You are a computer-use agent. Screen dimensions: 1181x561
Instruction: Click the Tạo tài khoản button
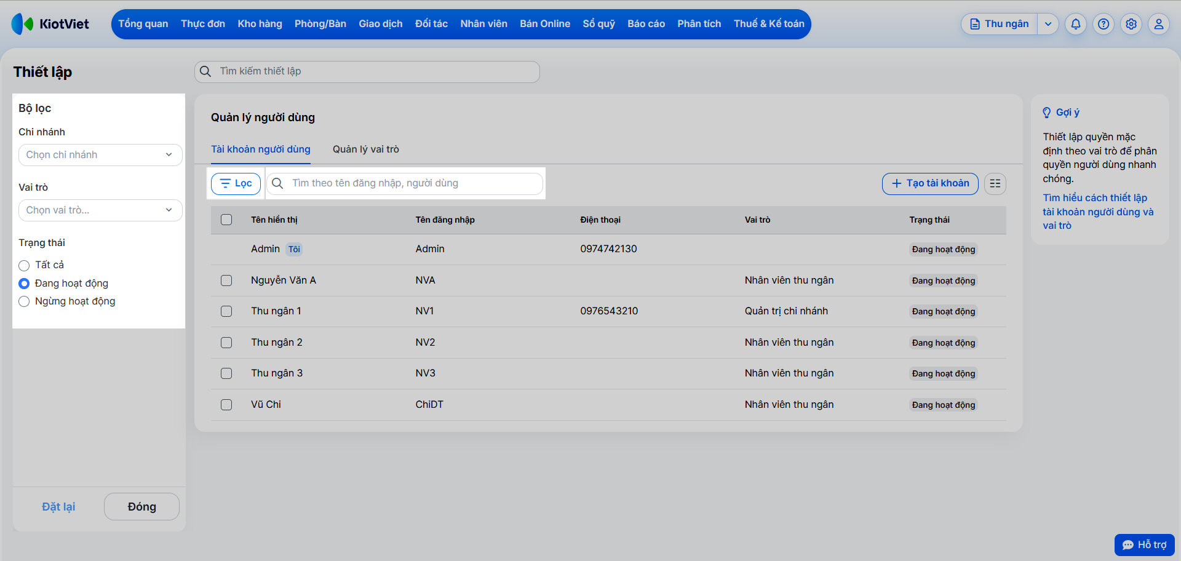[930, 183]
